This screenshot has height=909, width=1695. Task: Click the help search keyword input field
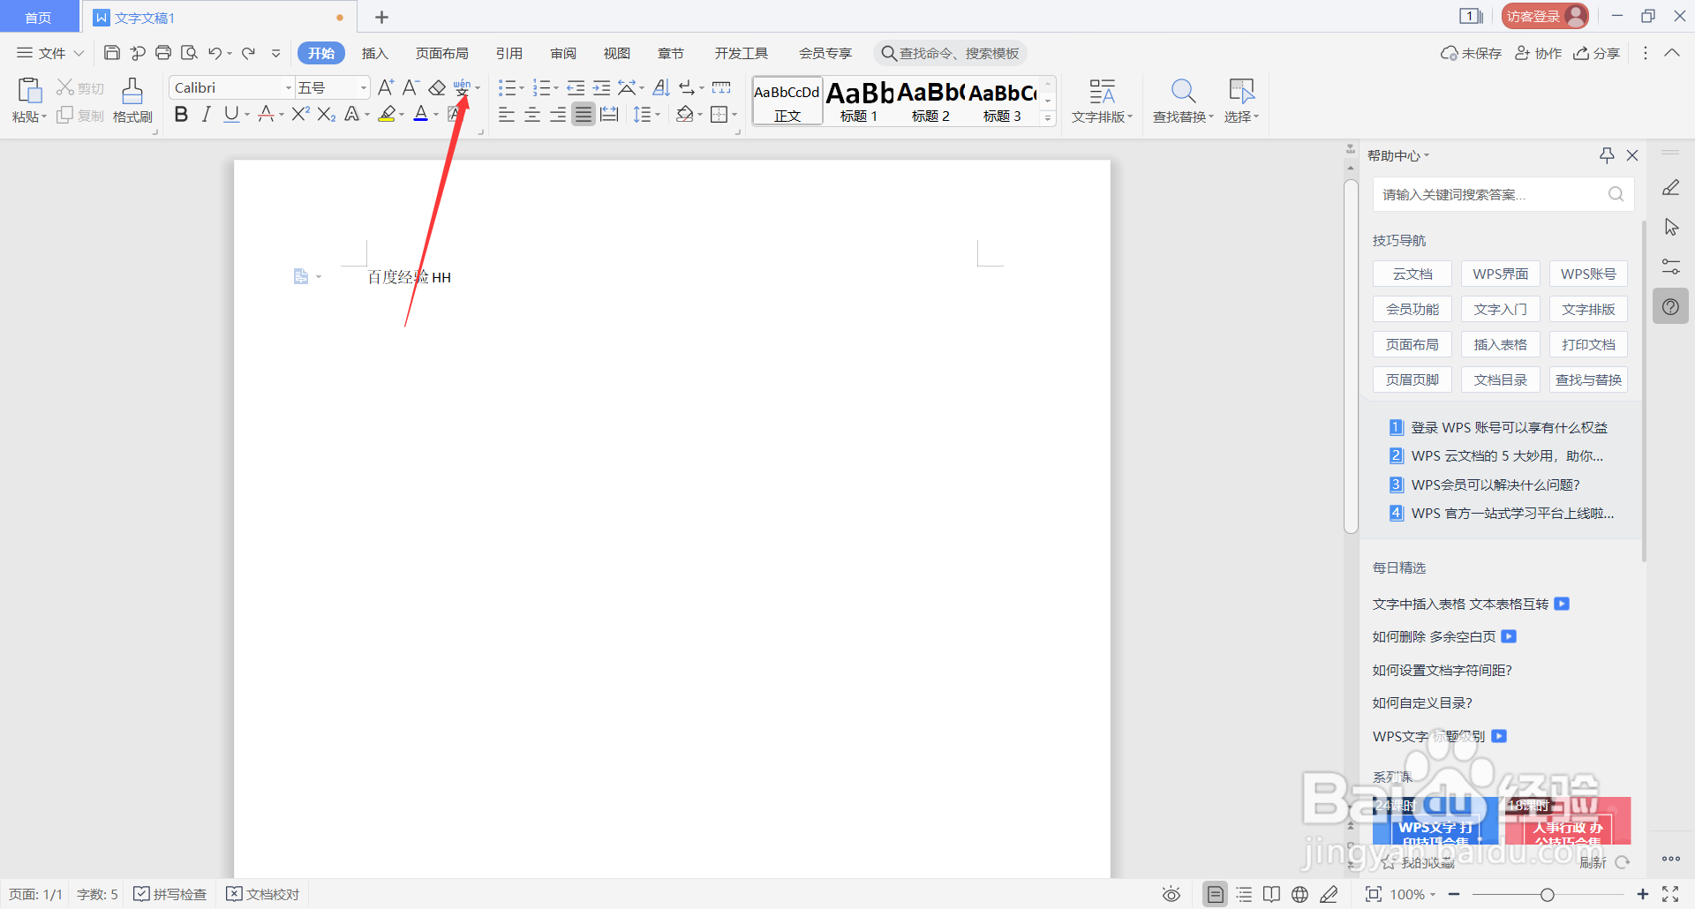click(x=1503, y=194)
